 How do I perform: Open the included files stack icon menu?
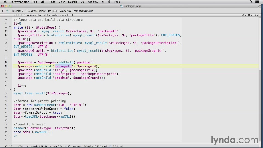coord(250,15)
